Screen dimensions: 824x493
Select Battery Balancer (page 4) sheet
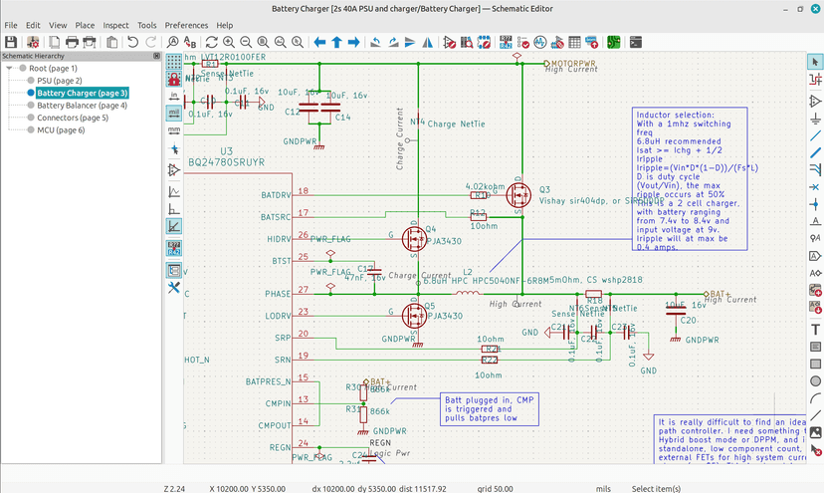[x=82, y=105]
